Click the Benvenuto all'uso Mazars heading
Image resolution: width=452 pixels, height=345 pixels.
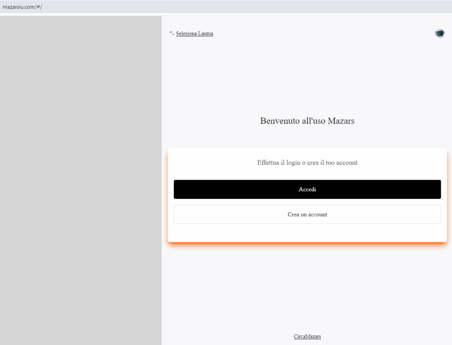pos(307,121)
